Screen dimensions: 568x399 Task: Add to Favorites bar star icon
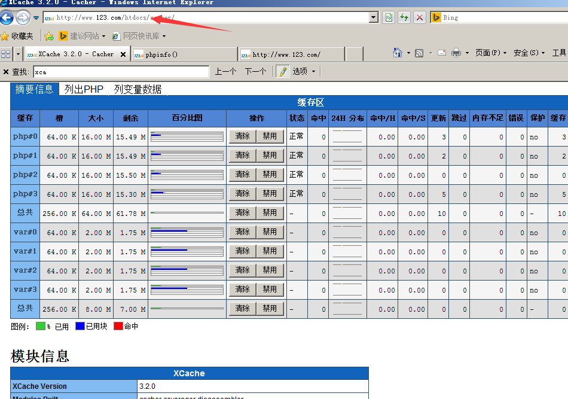(x=49, y=36)
